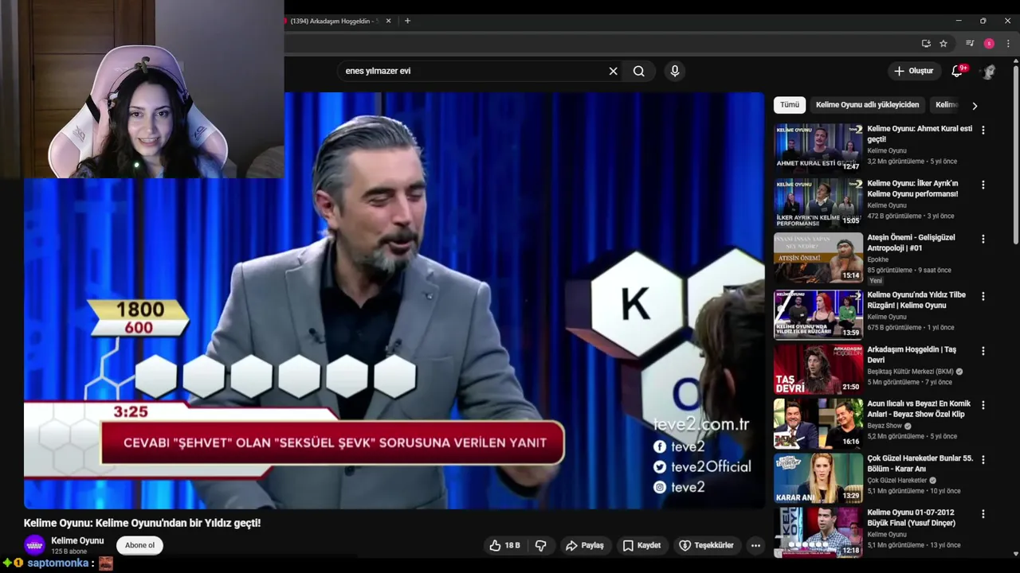
Task: Click the main video player
Action: pos(394,300)
